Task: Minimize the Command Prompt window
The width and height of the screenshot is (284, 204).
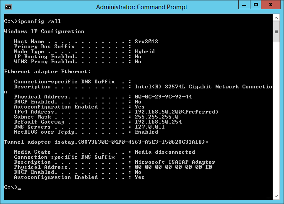Action: click(x=244, y=5)
